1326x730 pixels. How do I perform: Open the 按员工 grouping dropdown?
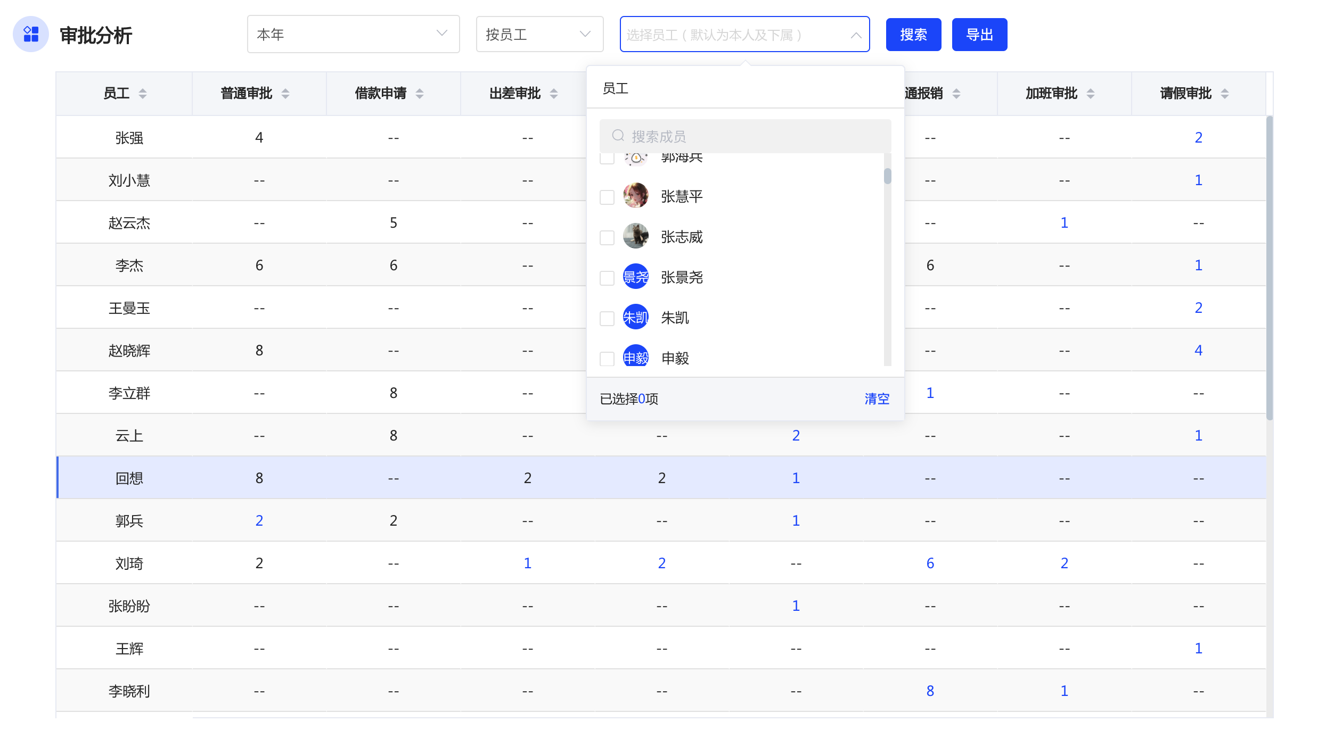coord(539,35)
